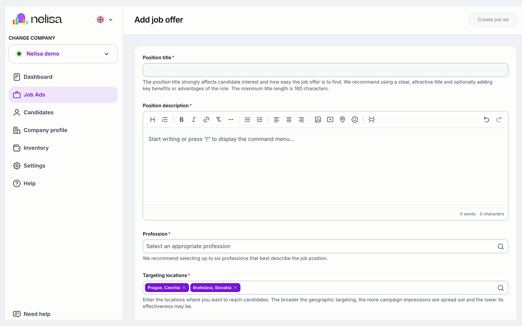Insert a map location pin
The image size is (522, 326).
click(x=343, y=120)
